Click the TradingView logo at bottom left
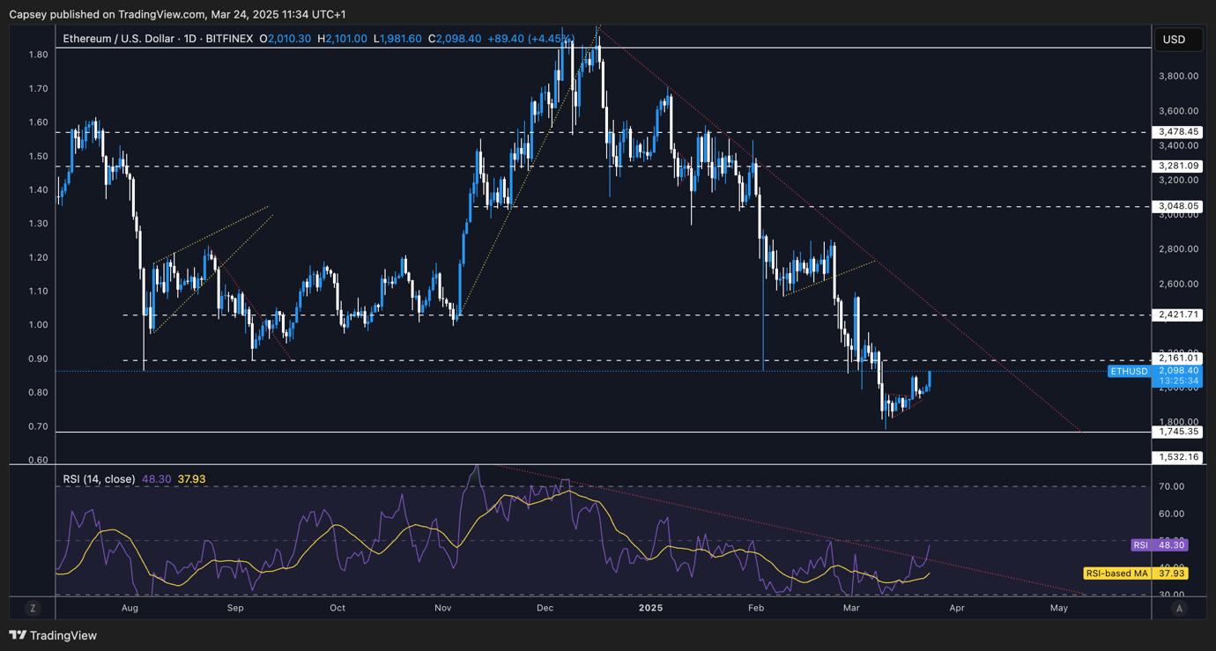 tap(52, 635)
